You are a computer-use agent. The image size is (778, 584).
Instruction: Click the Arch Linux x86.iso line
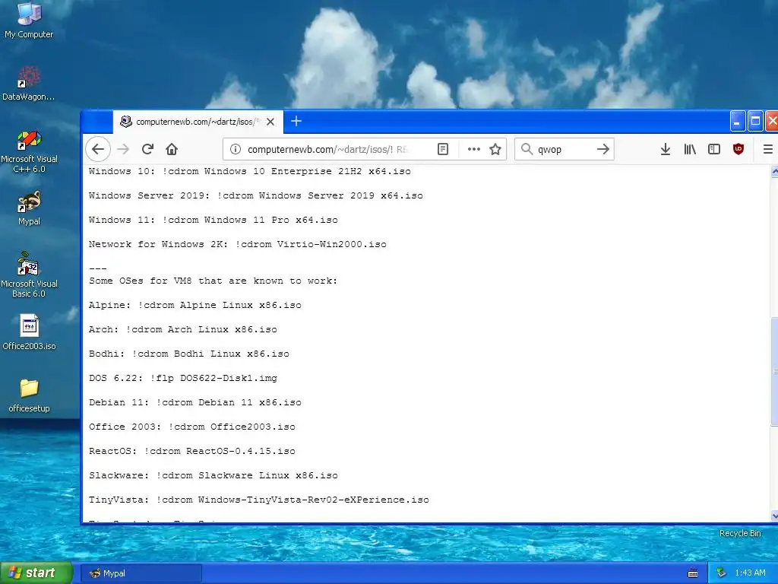(x=183, y=330)
